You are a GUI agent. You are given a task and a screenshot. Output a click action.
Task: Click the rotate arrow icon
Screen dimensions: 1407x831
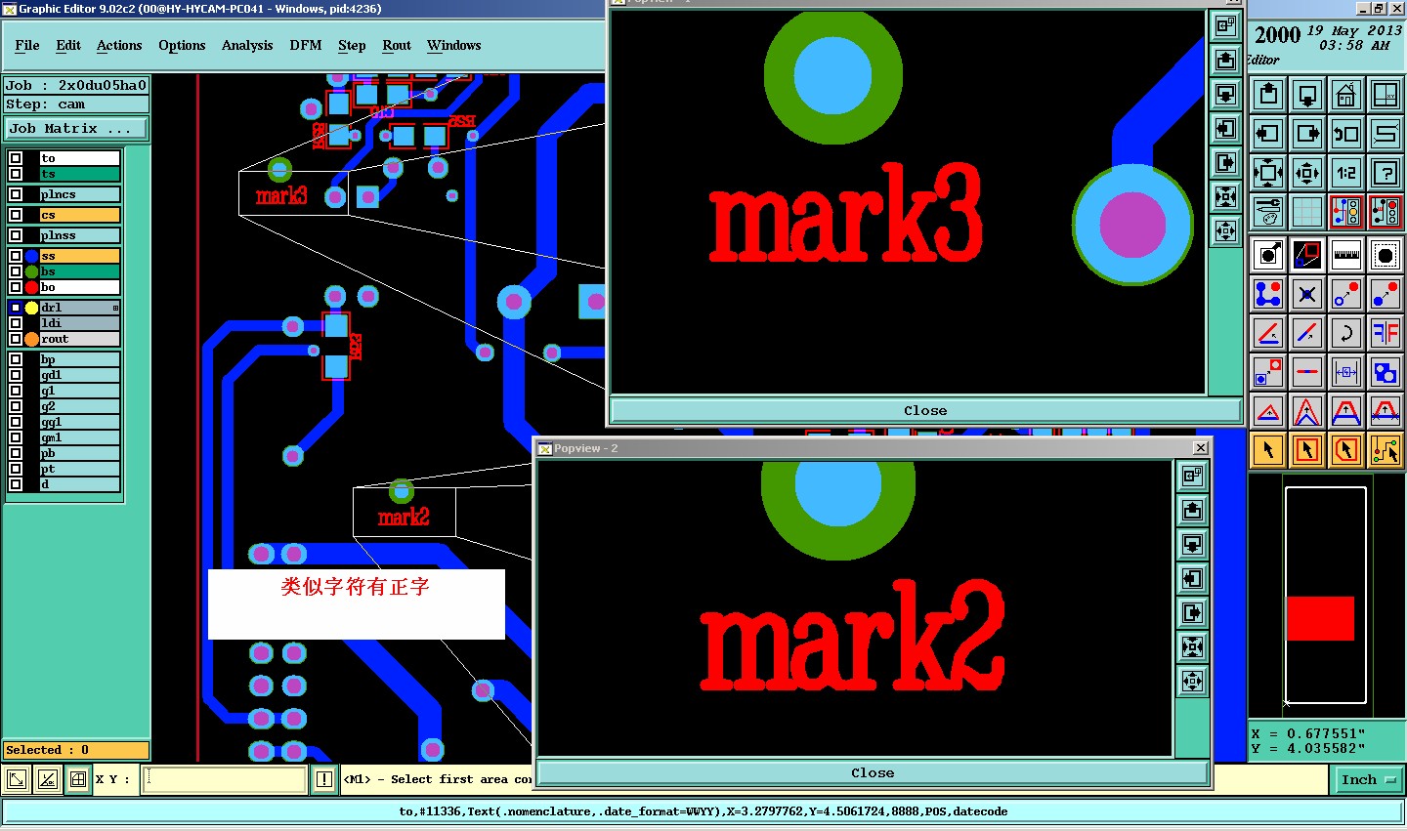pos(1346,333)
